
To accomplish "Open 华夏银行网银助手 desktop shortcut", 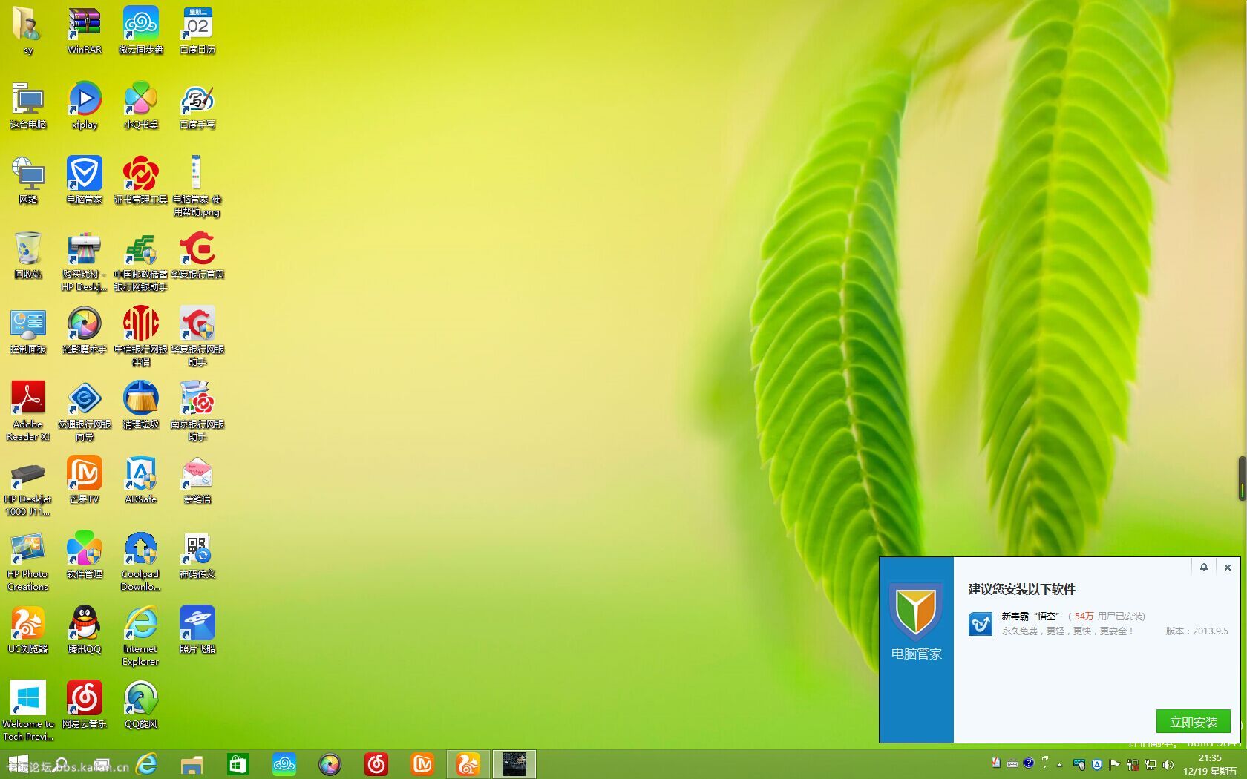I will tap(197, 336).
